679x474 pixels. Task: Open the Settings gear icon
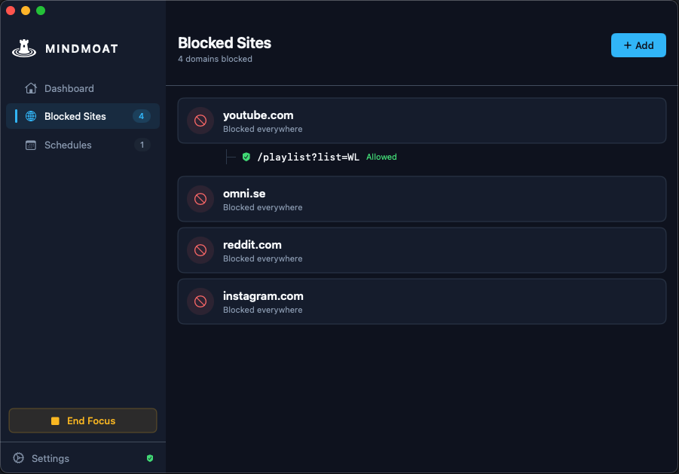pos(20,458)
